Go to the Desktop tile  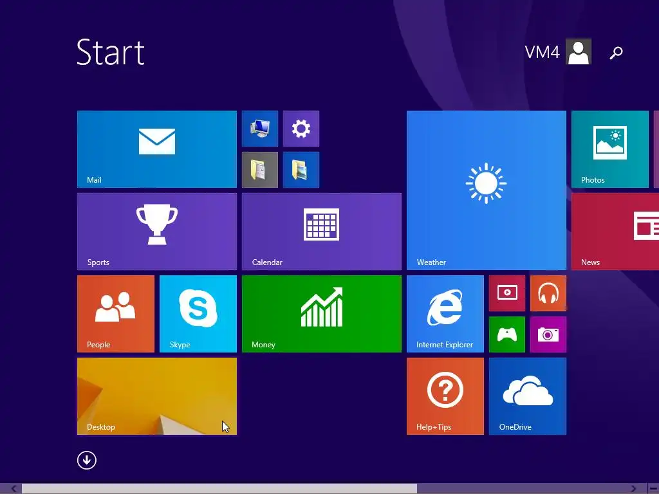(x=157, y=396)
